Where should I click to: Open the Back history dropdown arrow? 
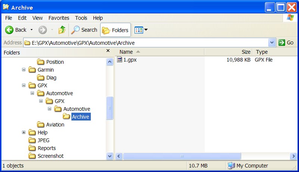pos(32,30)
